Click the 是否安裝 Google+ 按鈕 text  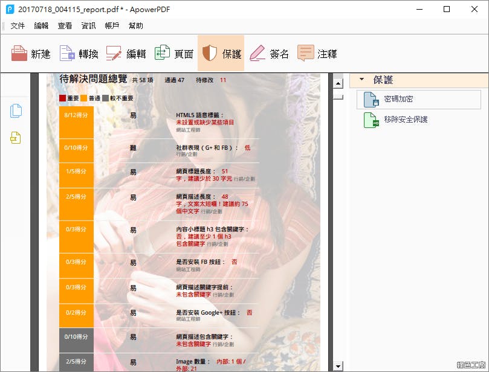[x=208, y=312]
